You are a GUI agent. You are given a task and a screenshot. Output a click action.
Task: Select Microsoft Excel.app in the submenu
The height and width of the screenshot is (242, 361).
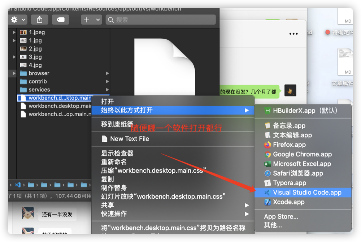click(x=303, y=164)
